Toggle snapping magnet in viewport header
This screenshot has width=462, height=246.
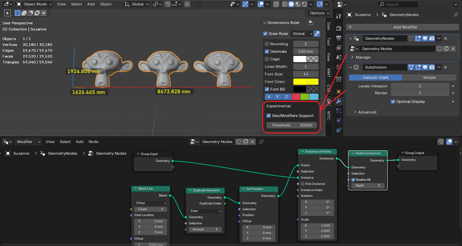pos(167,4)
